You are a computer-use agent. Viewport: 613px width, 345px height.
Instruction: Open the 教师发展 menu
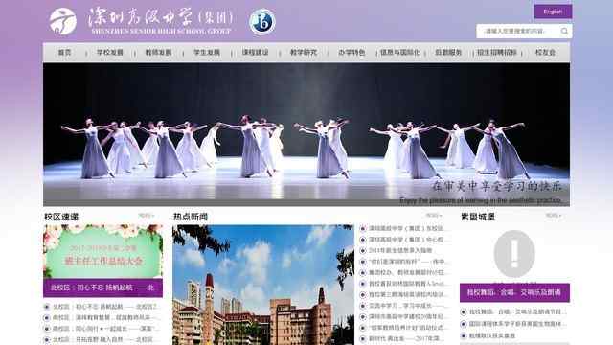(x=158, y=52)
